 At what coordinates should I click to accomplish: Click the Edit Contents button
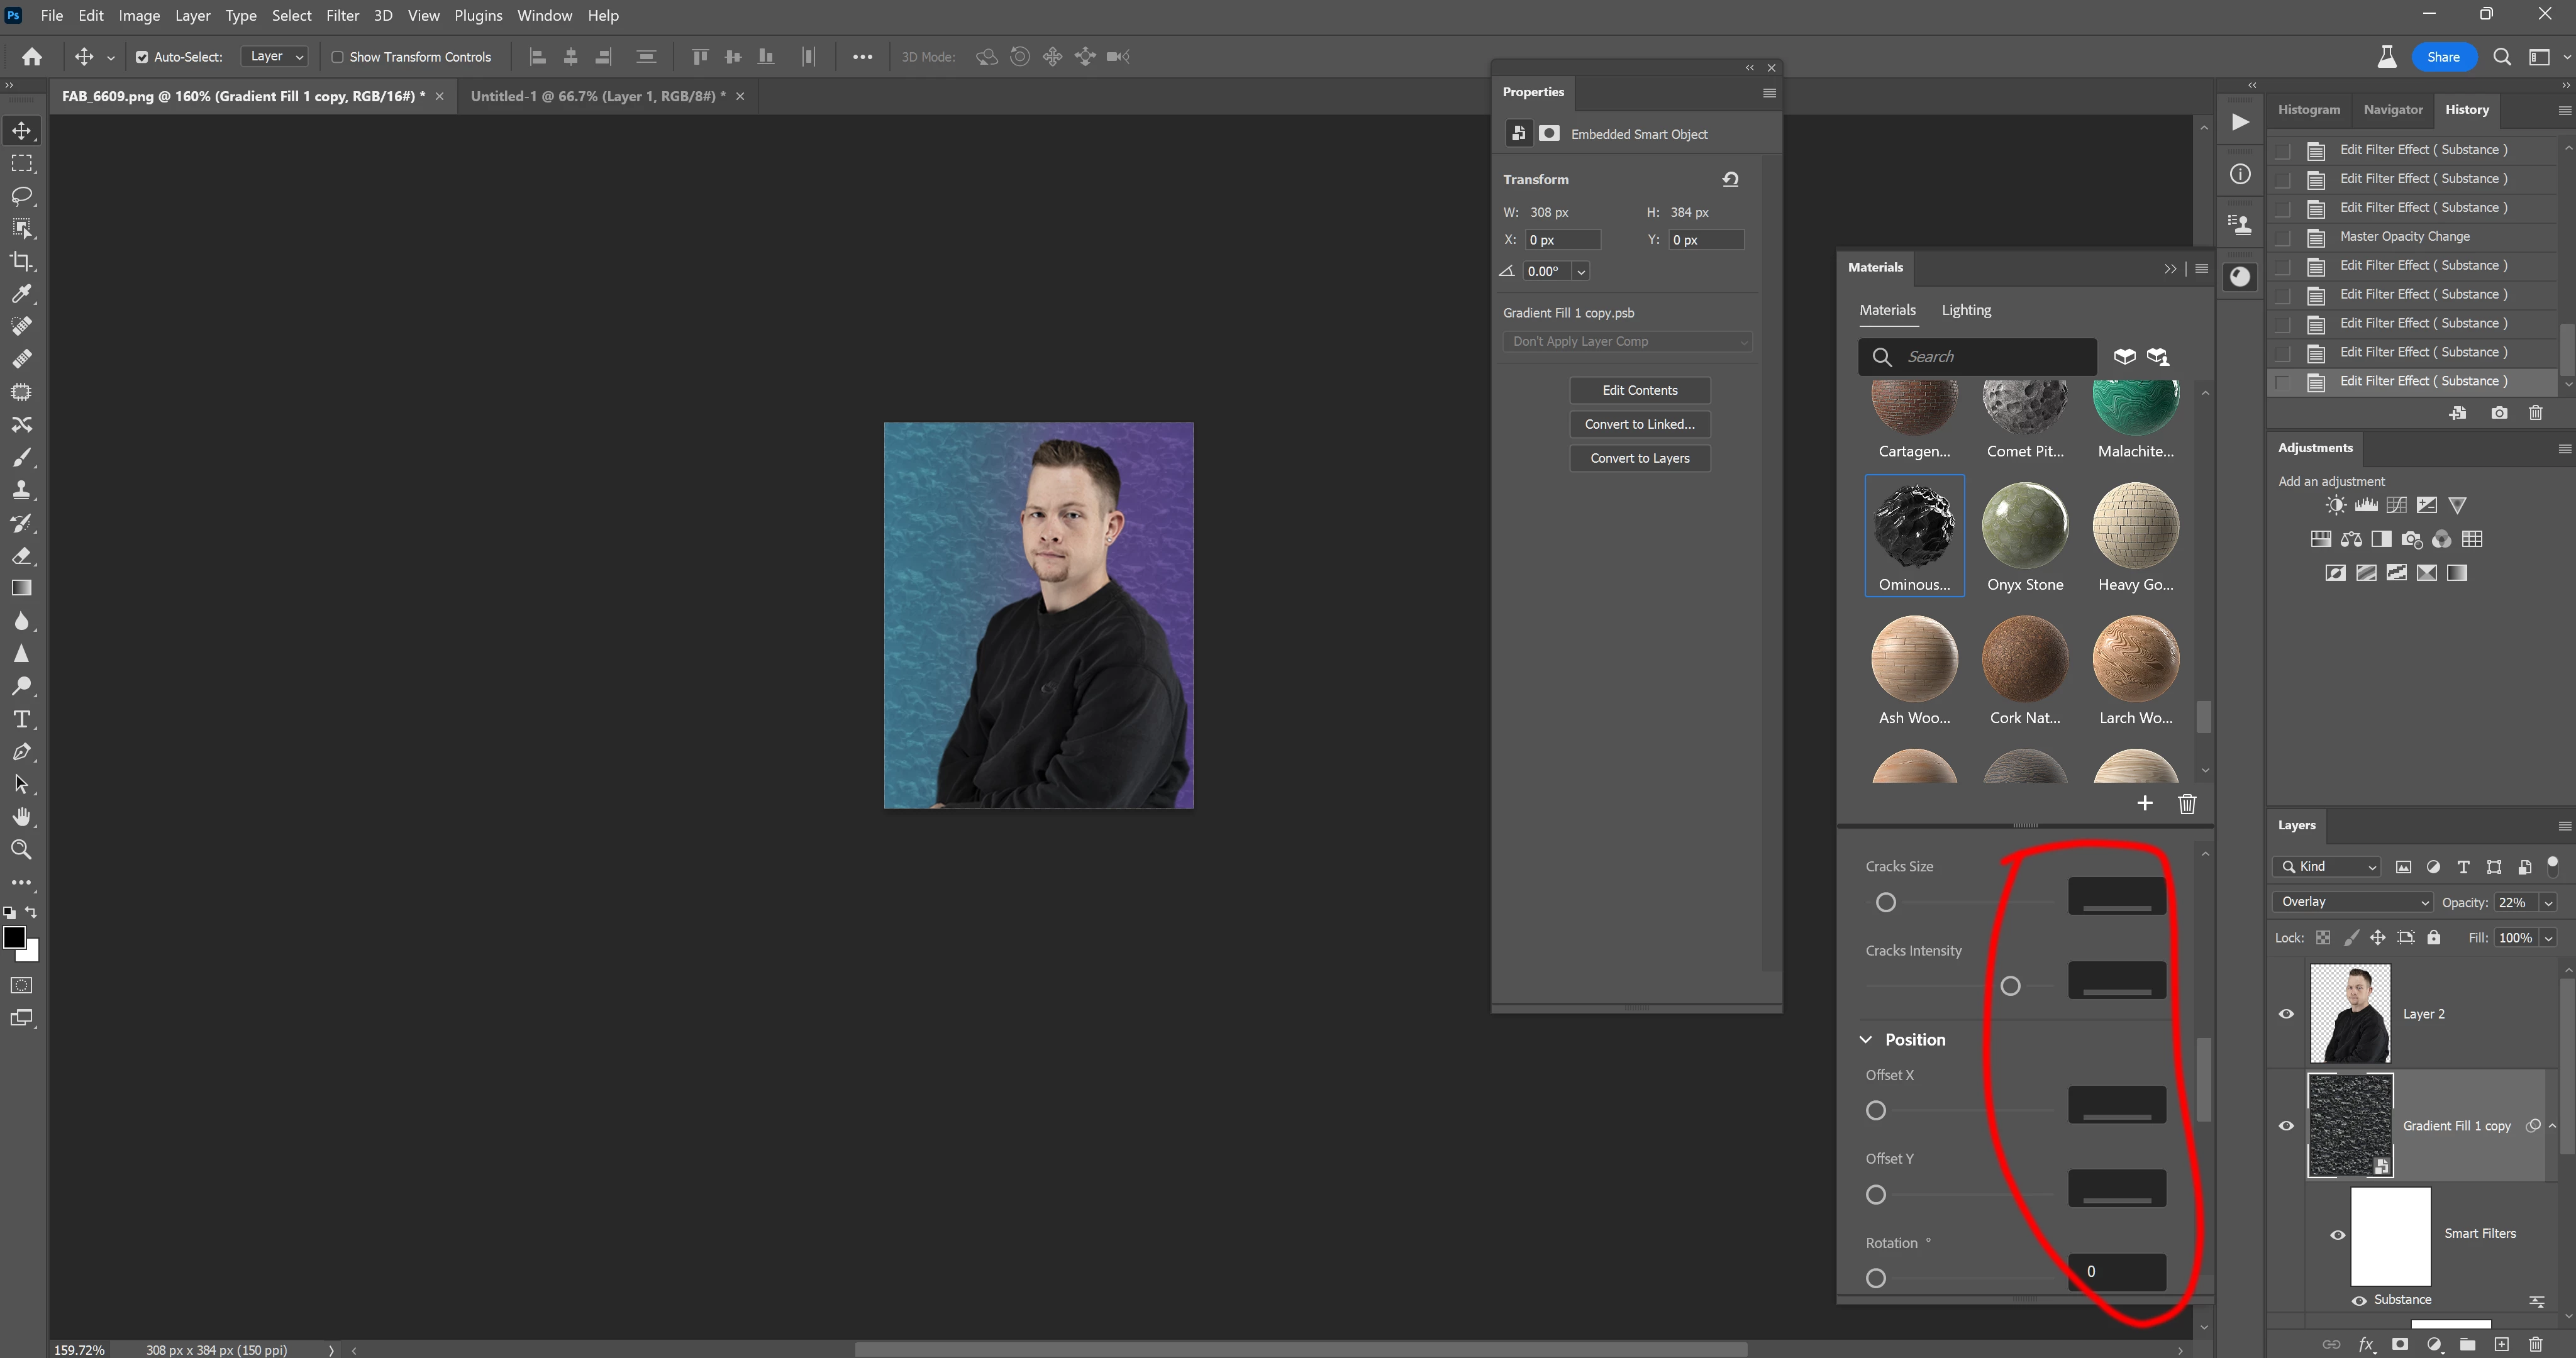[1639, 390]
